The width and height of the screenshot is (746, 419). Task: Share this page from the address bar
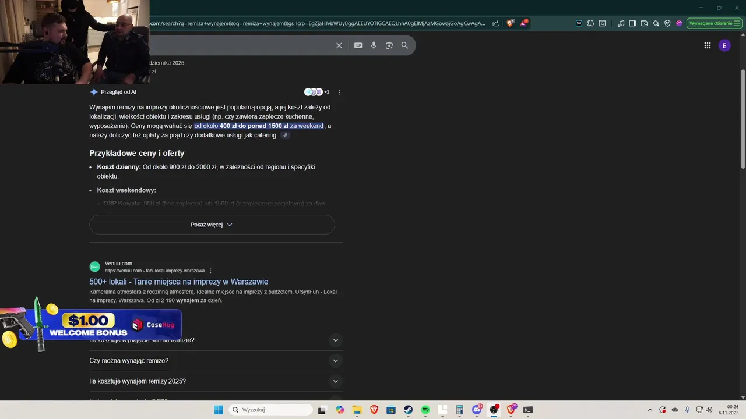click(495, 23)
